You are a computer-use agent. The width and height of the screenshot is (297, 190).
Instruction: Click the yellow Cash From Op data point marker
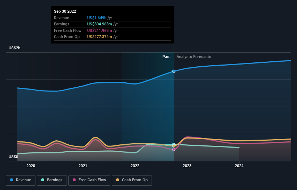point(174,146)
